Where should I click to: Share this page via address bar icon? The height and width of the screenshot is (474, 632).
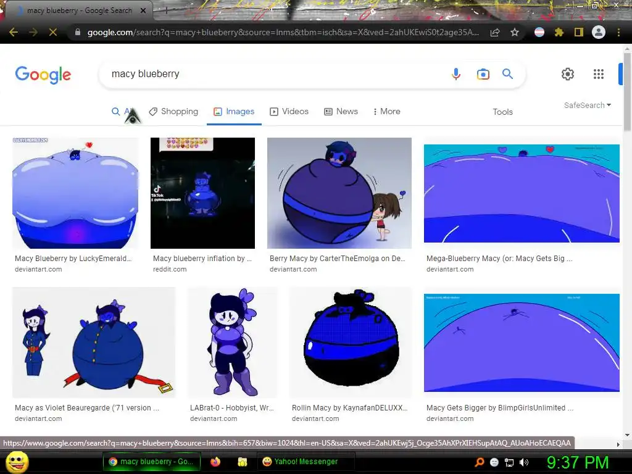click(495, 32)
